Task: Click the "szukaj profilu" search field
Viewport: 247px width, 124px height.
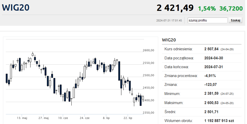Action: click(207, 20)
